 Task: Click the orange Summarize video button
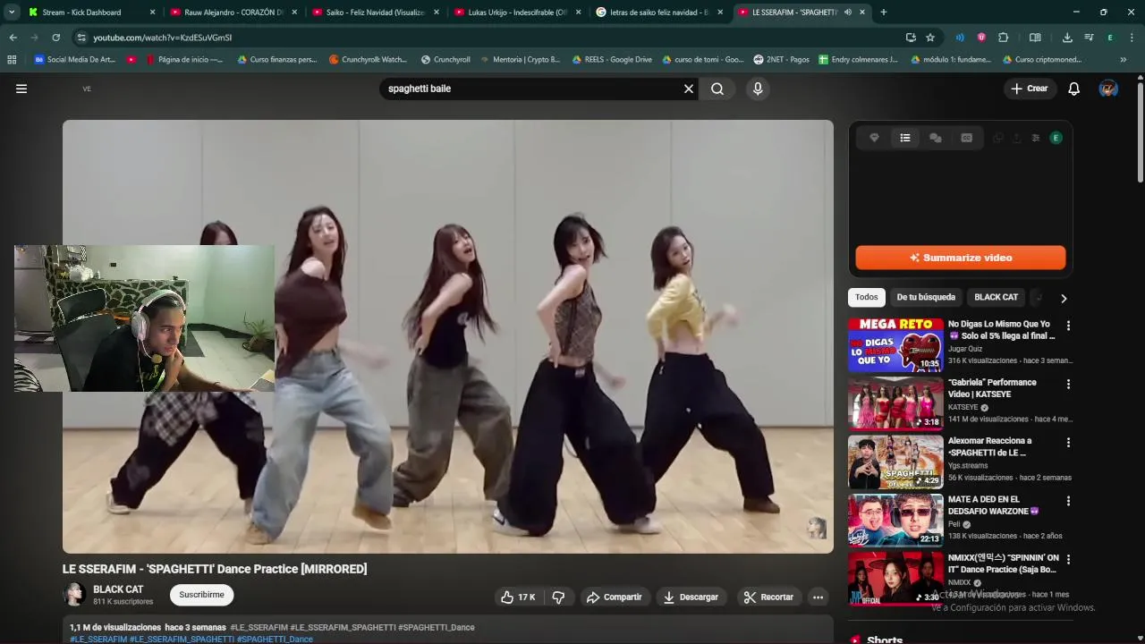[960, 258]
